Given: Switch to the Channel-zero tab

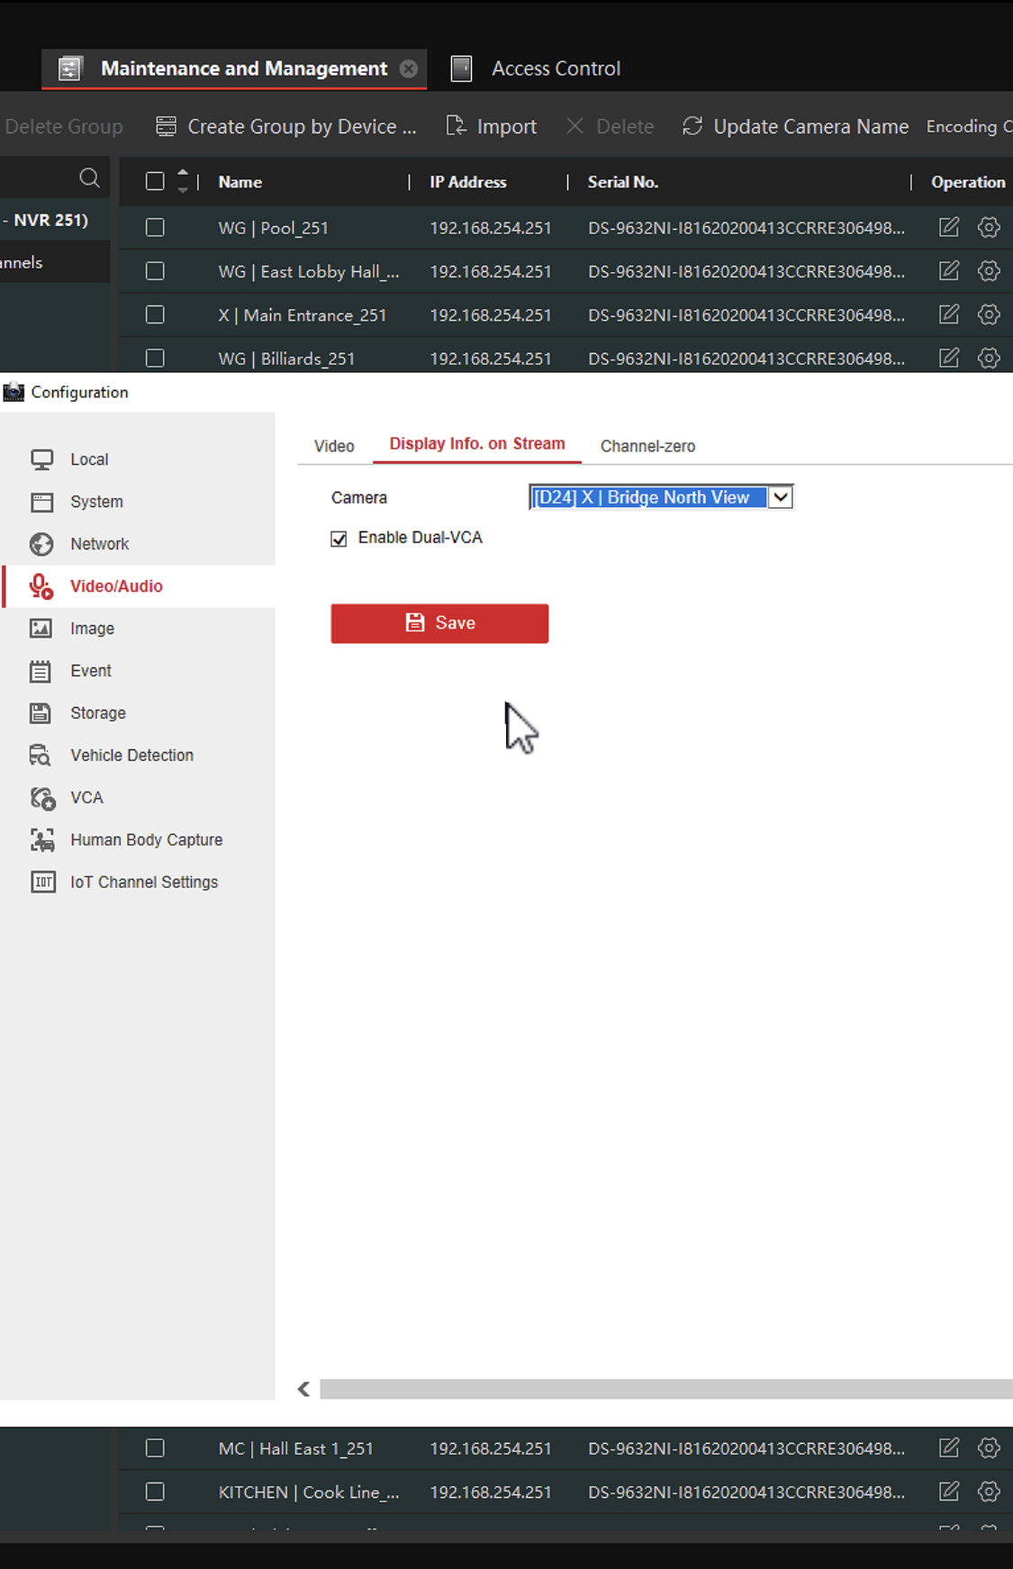Looking at the screenshot, I should [647, 446].
